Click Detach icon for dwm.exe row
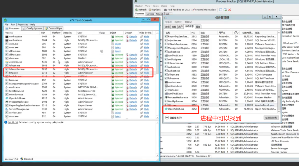This screenshot has width=299, height=166. click(127, 58)
